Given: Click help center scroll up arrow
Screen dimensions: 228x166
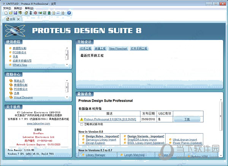Looking at the screenshot, I should tap(67, 80).
